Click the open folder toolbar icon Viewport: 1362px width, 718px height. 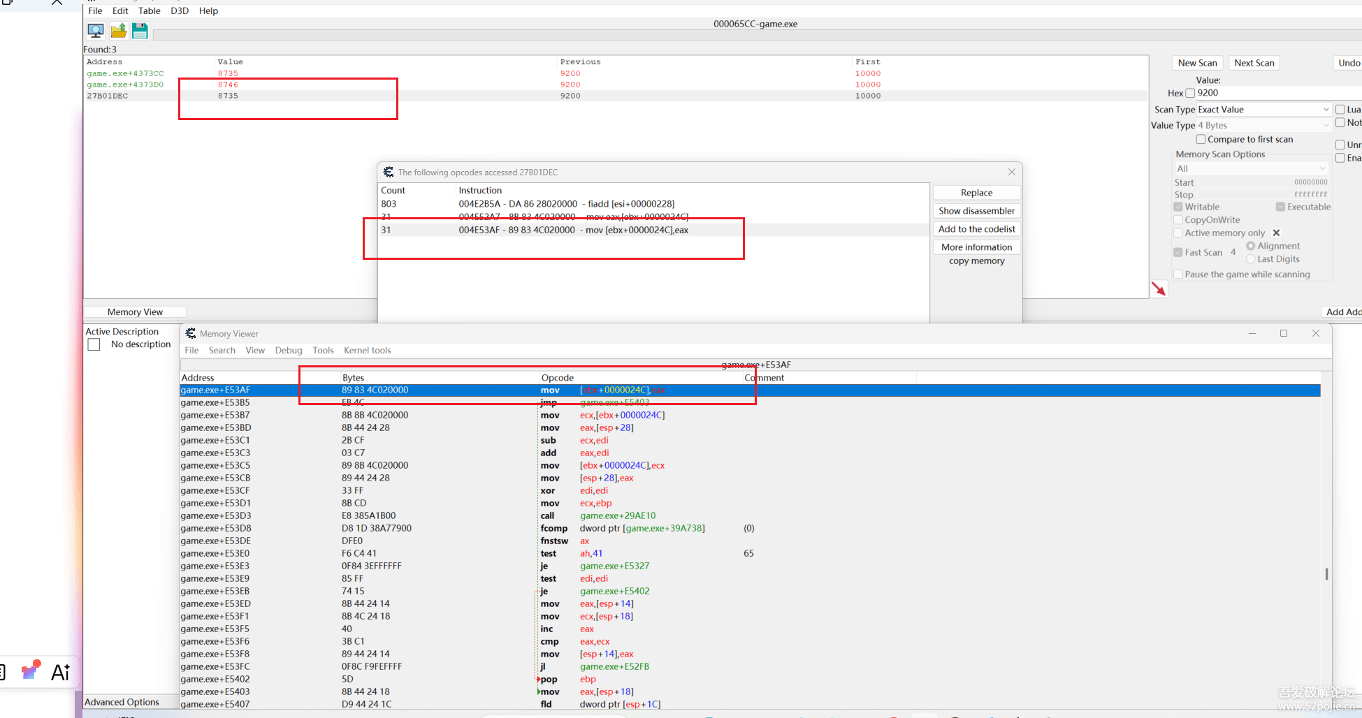(x=119, y=30)
